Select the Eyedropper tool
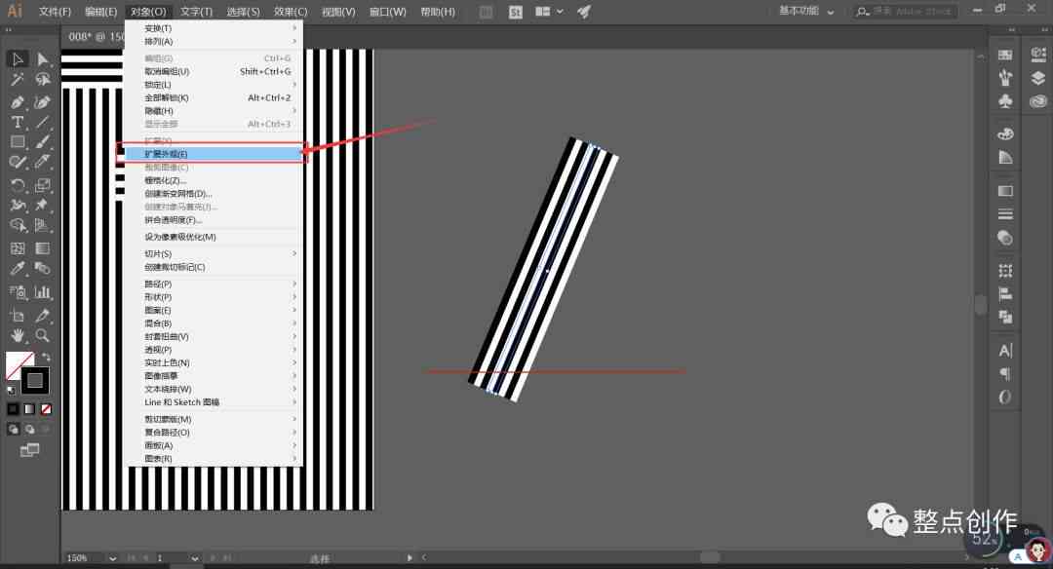Viewport: 1053px width, 569px height. (x=18, y=269)
